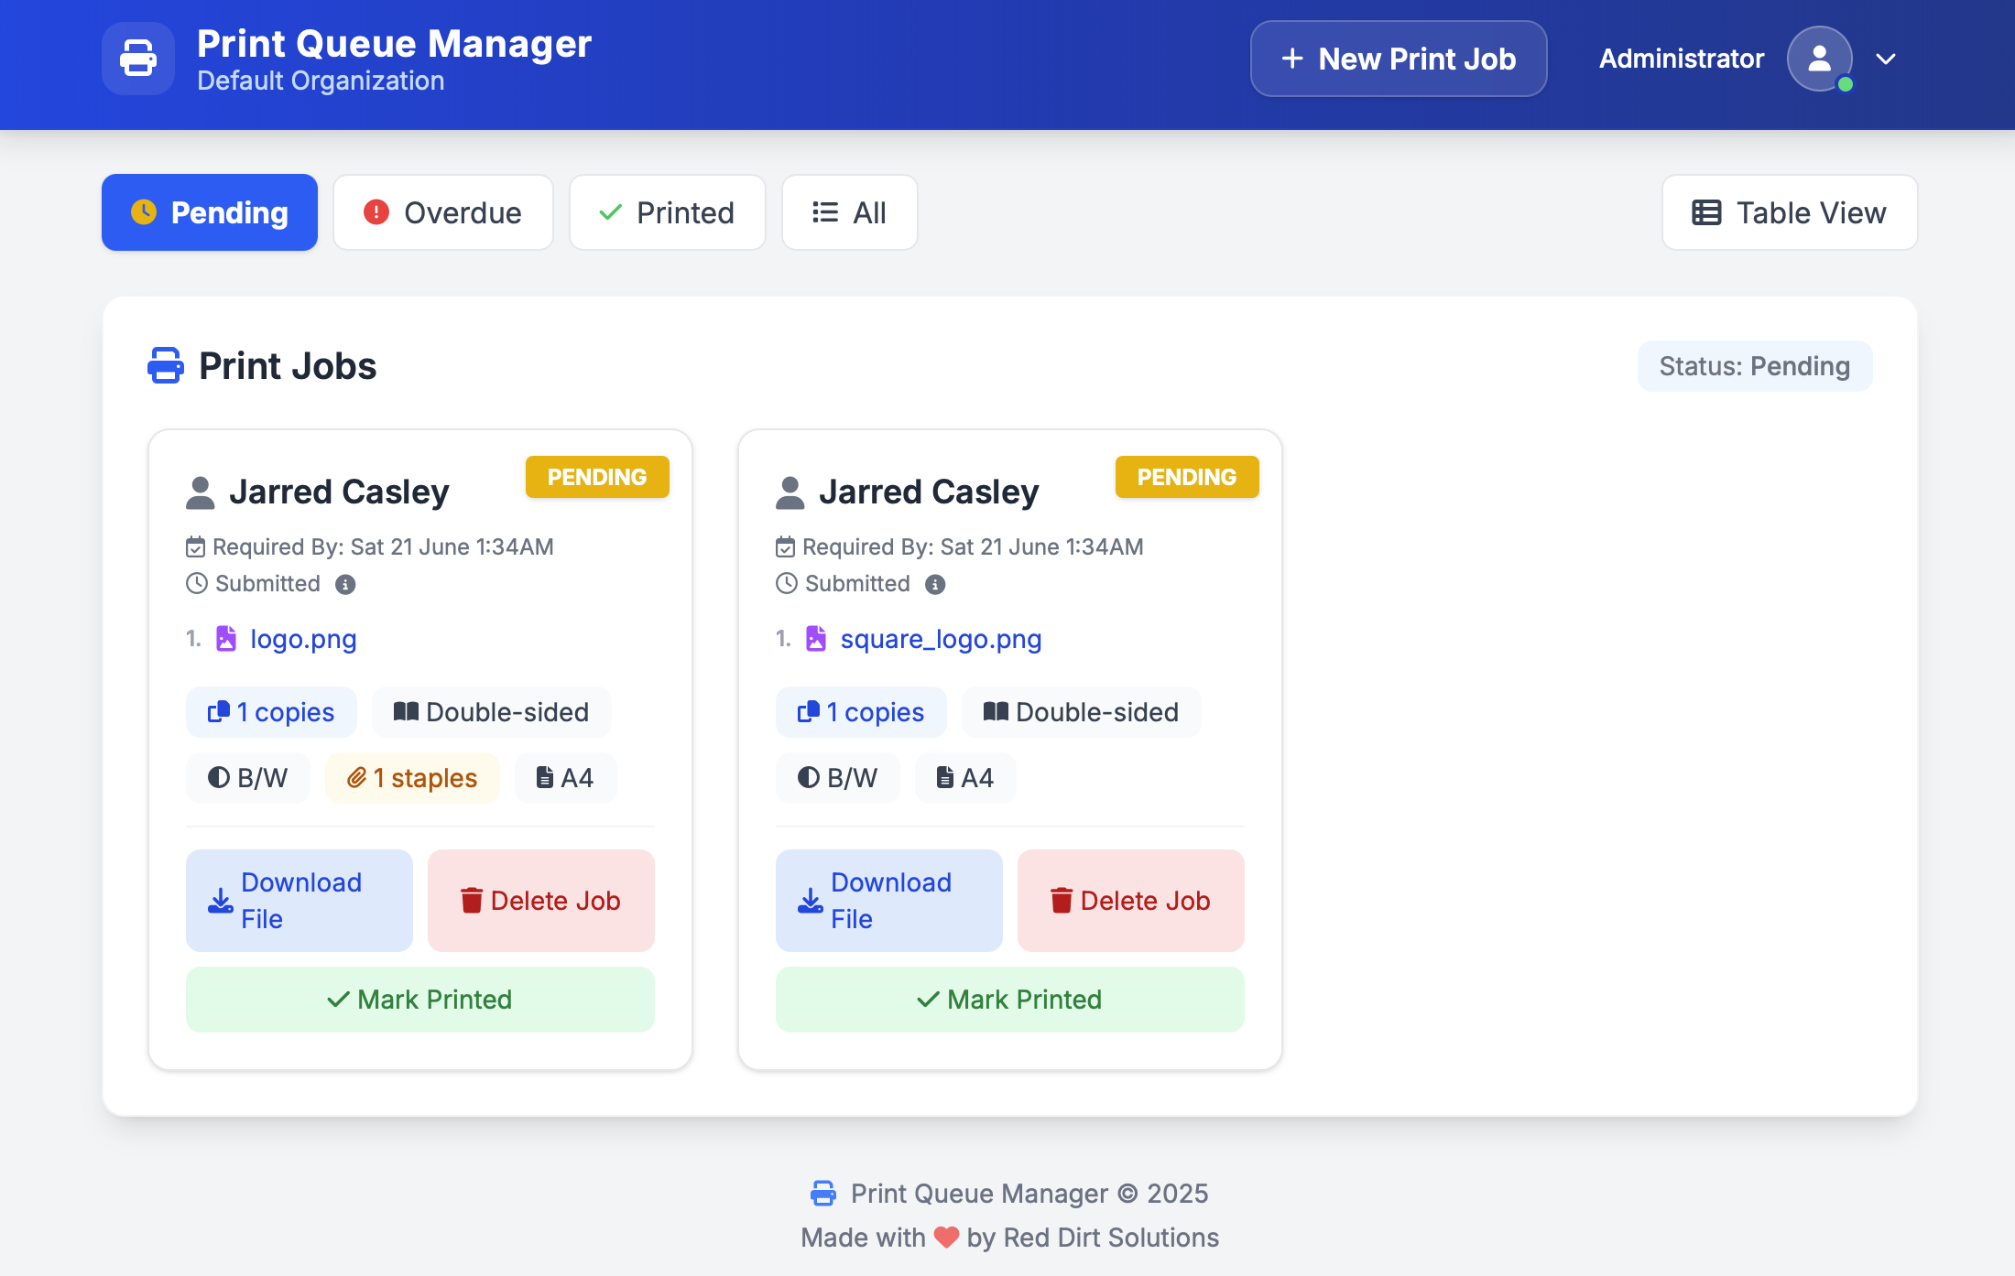
Task: Switch to the Overdue tab
Action: coord(443,212)
